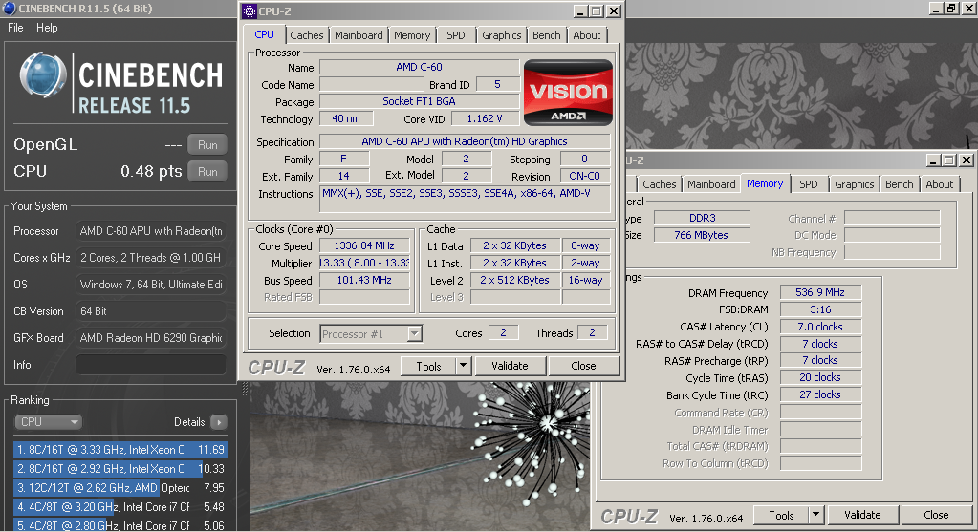Viewport: 978px width, 532px height.
Task: Click the Bus Speed value 101.43 MHz
Action: pos(364,281)
